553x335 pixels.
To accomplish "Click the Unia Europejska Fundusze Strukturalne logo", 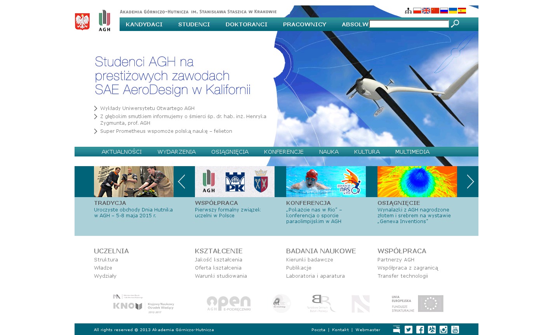I will click(x=417, y=304).
